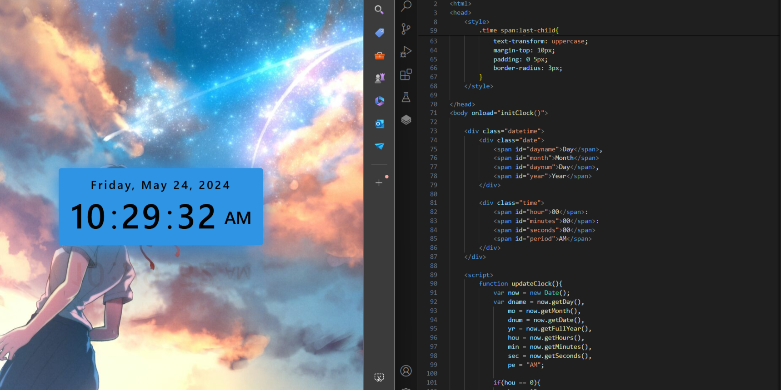Show the Extensions panel
Image resolution: width=781 pixels, height=390 pixels.
406,74
